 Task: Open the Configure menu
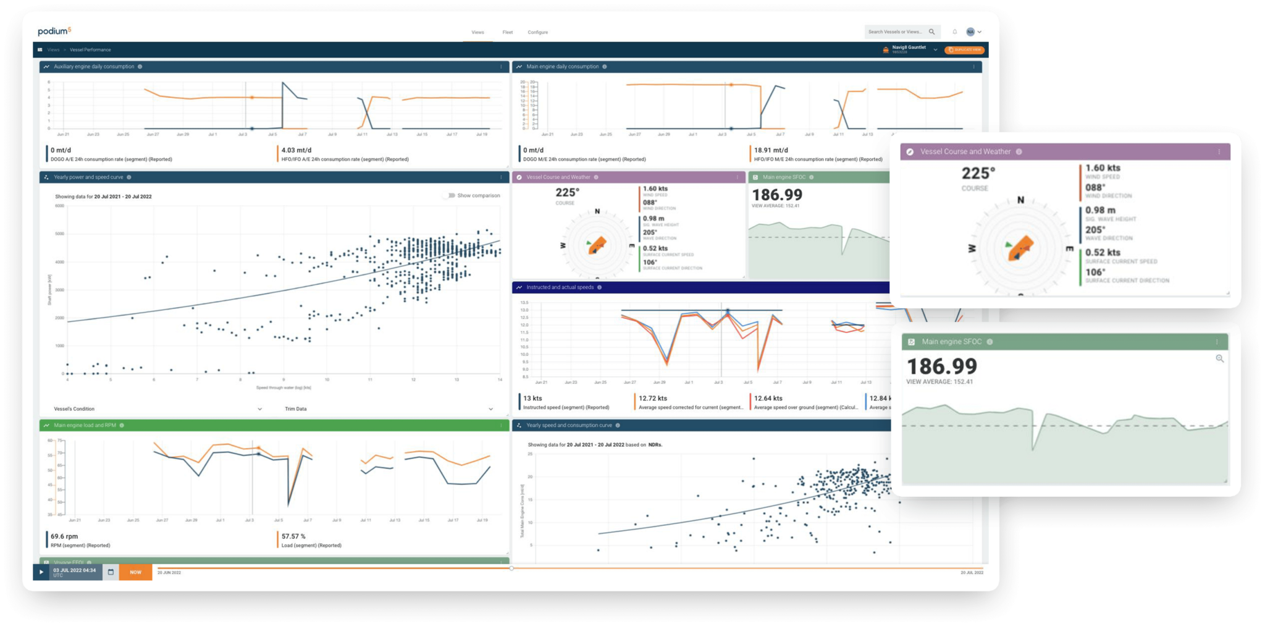click(537, 32)
